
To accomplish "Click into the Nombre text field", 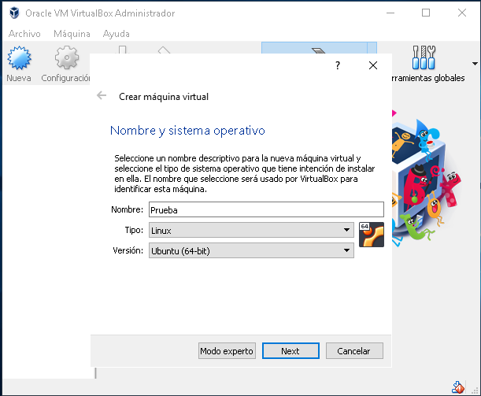I will click(x=266, y=210).
